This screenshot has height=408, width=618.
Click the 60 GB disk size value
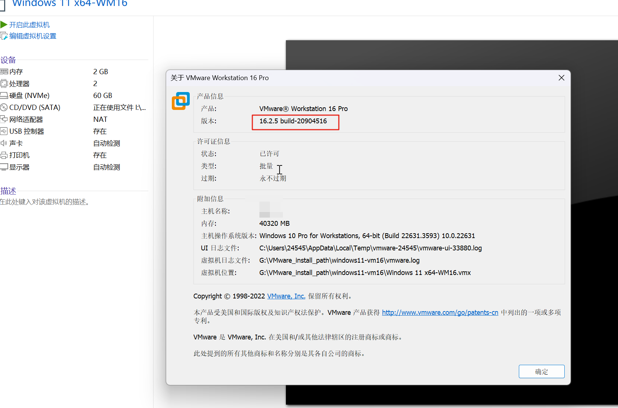[103, 96]
